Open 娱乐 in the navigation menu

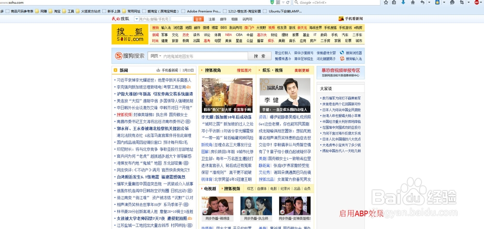pyautogui.click(x=271, y=41)
